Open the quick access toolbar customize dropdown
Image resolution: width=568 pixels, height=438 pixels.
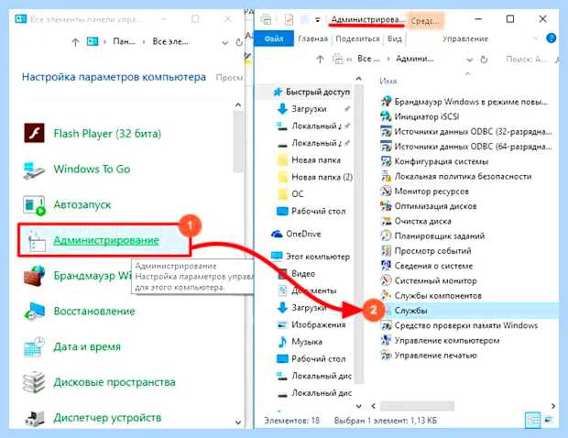pos(318,20)
